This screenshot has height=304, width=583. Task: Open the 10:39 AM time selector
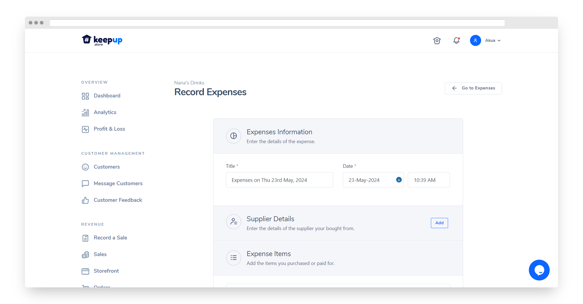[x=428, y=180]
